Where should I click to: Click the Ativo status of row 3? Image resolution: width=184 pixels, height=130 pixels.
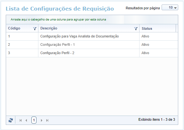pyautogui.click(x=145, y=53)
